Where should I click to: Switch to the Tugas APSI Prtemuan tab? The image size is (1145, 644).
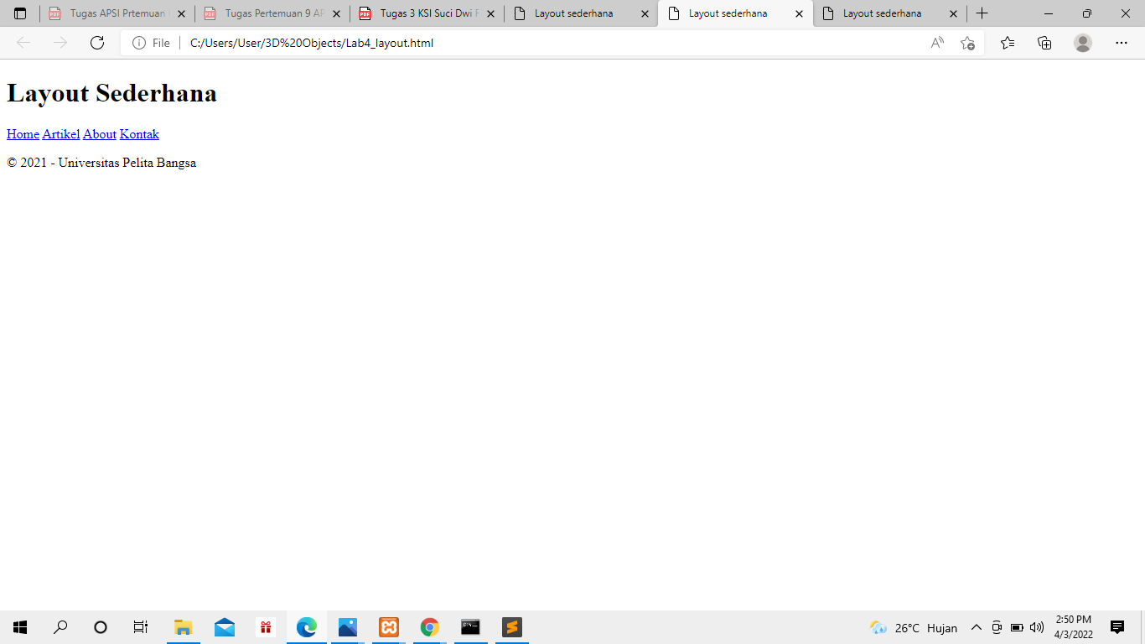point(113,13)
